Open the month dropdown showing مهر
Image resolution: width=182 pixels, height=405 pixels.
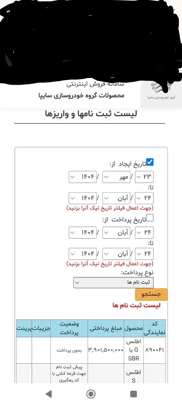pyautogui.click(x=116, y=177)
